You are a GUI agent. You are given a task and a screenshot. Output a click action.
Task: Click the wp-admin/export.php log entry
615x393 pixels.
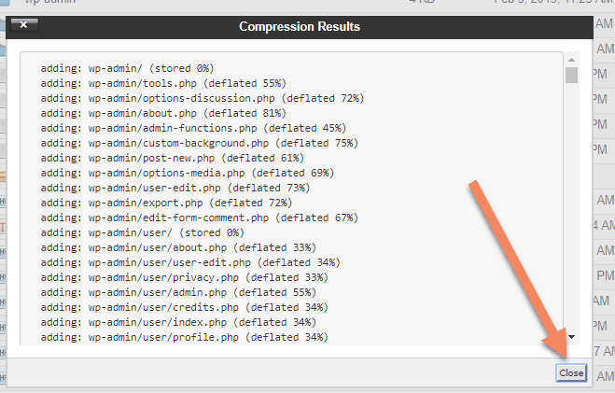[x=166, y=203]
